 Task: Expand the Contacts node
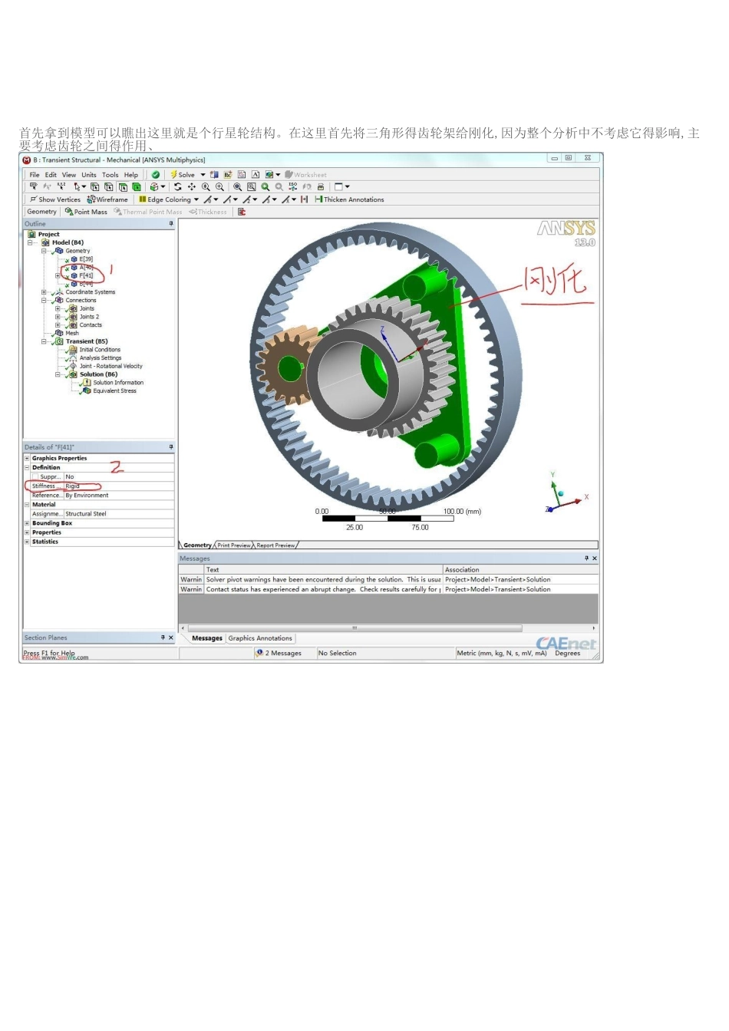click(x=58, y=325)
